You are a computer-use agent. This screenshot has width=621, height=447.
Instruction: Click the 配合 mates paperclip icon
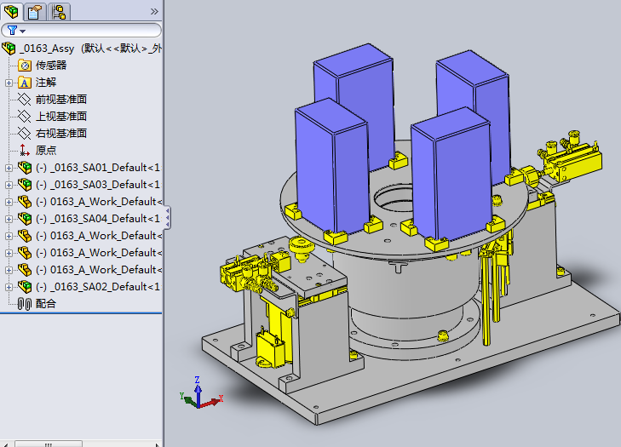click(25, 304)
